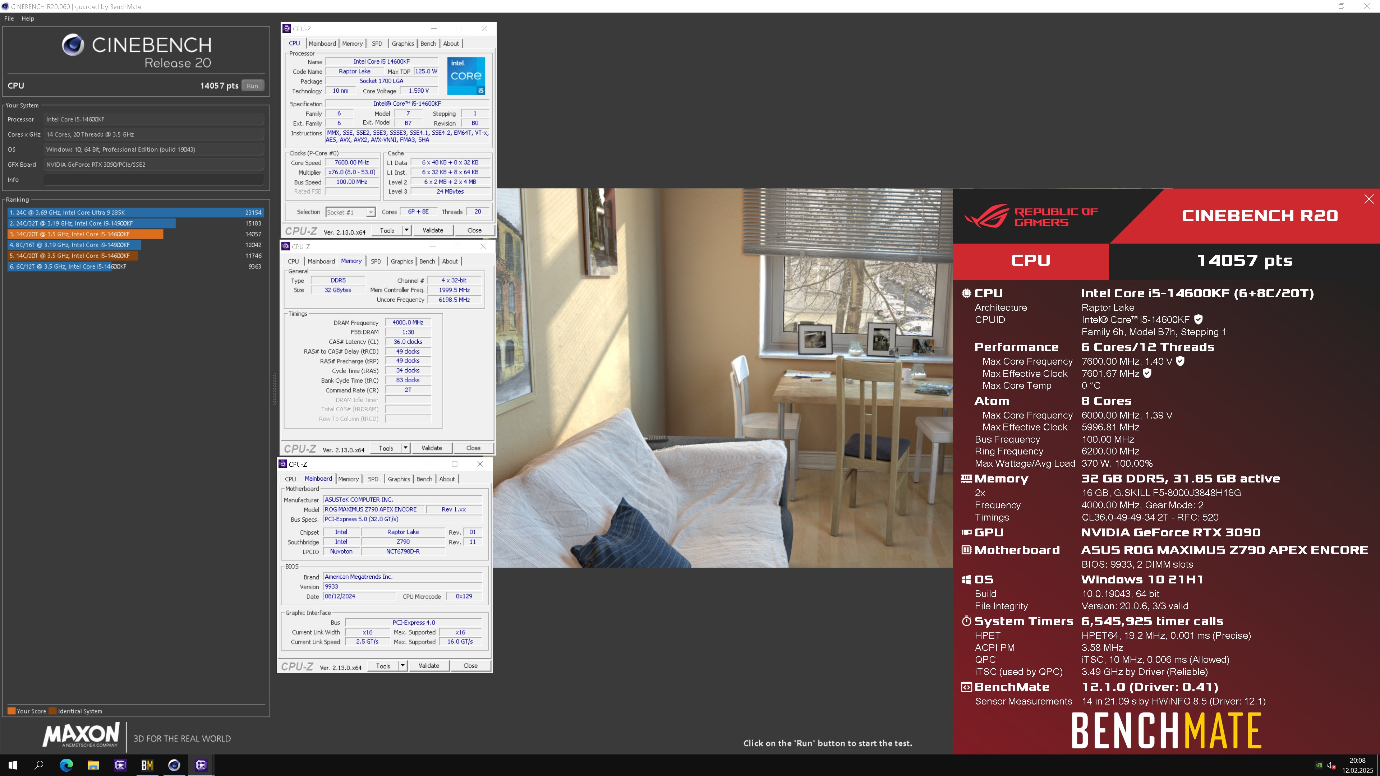The height and width of the screenshot is (776, 1380).
Task: Open the File menu in Cinebench
Action: click(9, 18)
